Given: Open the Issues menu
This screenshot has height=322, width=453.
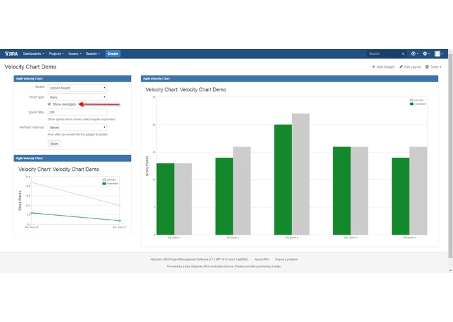Looking at the screenshot, I should tap(74, 53).
